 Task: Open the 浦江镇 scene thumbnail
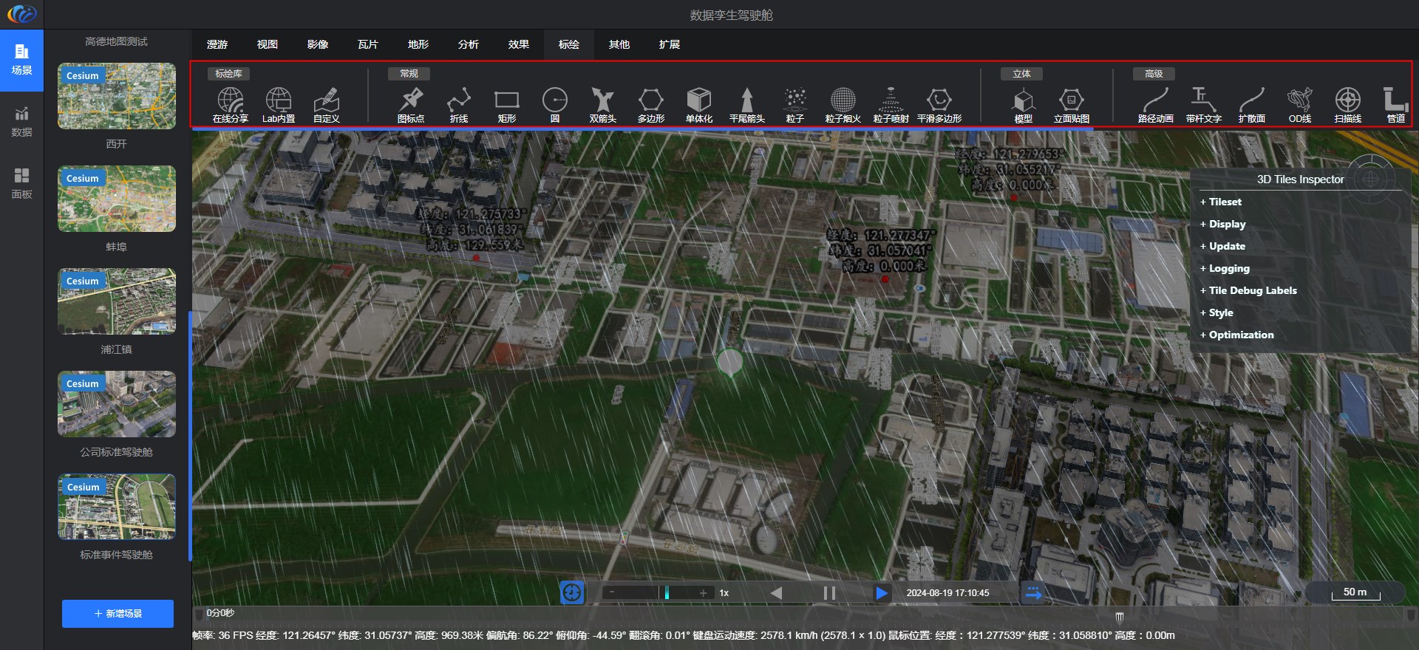(x=117, y=301)
